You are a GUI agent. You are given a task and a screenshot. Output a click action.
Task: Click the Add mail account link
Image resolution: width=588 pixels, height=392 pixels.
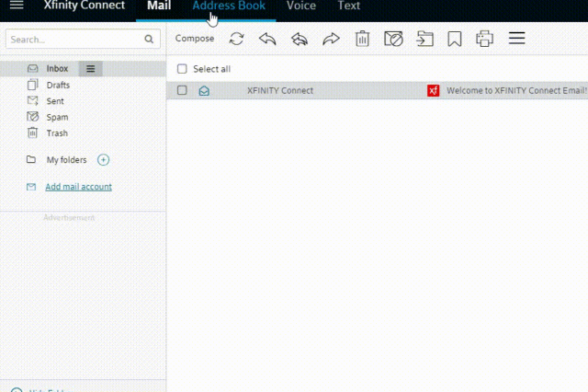pyautogui.click(x=78, y=187)
